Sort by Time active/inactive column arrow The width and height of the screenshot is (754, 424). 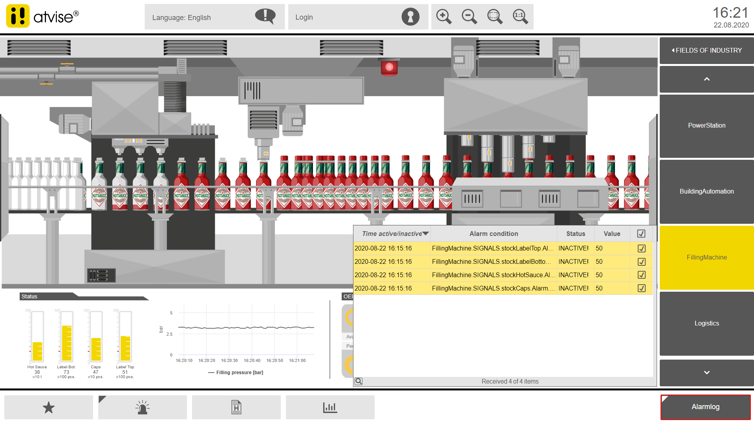(426, 234)
